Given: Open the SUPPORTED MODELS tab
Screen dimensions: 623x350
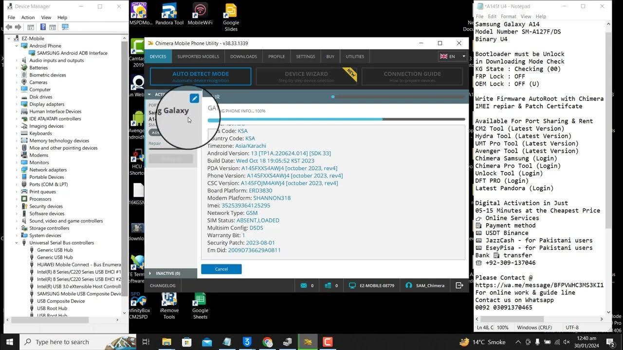Looking at the screenshot, I should click(x=198, y=56).
